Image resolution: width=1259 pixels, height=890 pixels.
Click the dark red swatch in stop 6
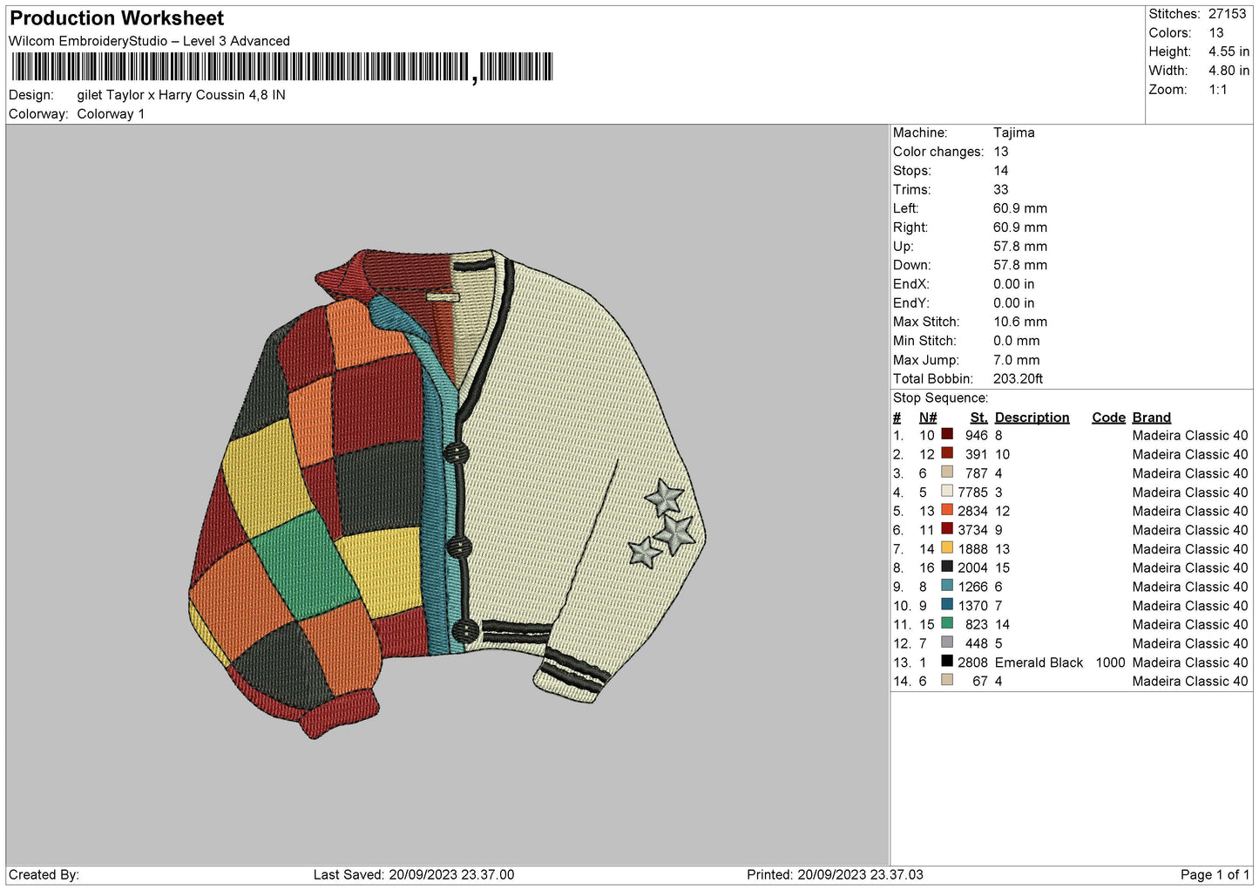tap(947, 529)
